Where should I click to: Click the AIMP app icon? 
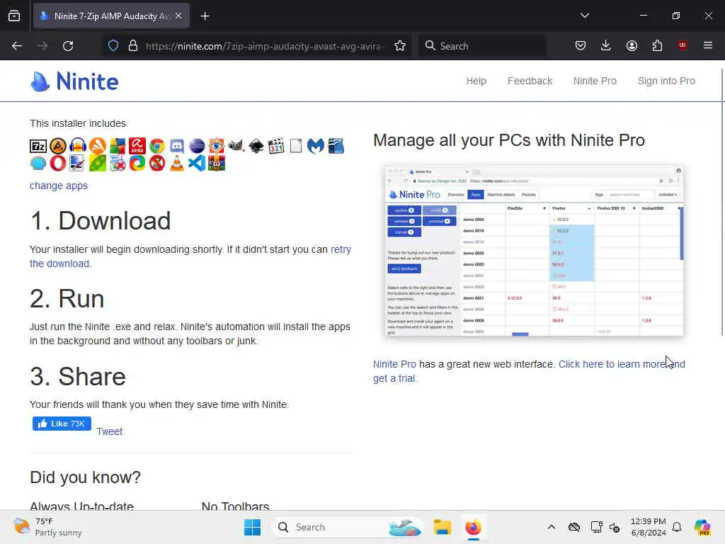click(58, 146)
